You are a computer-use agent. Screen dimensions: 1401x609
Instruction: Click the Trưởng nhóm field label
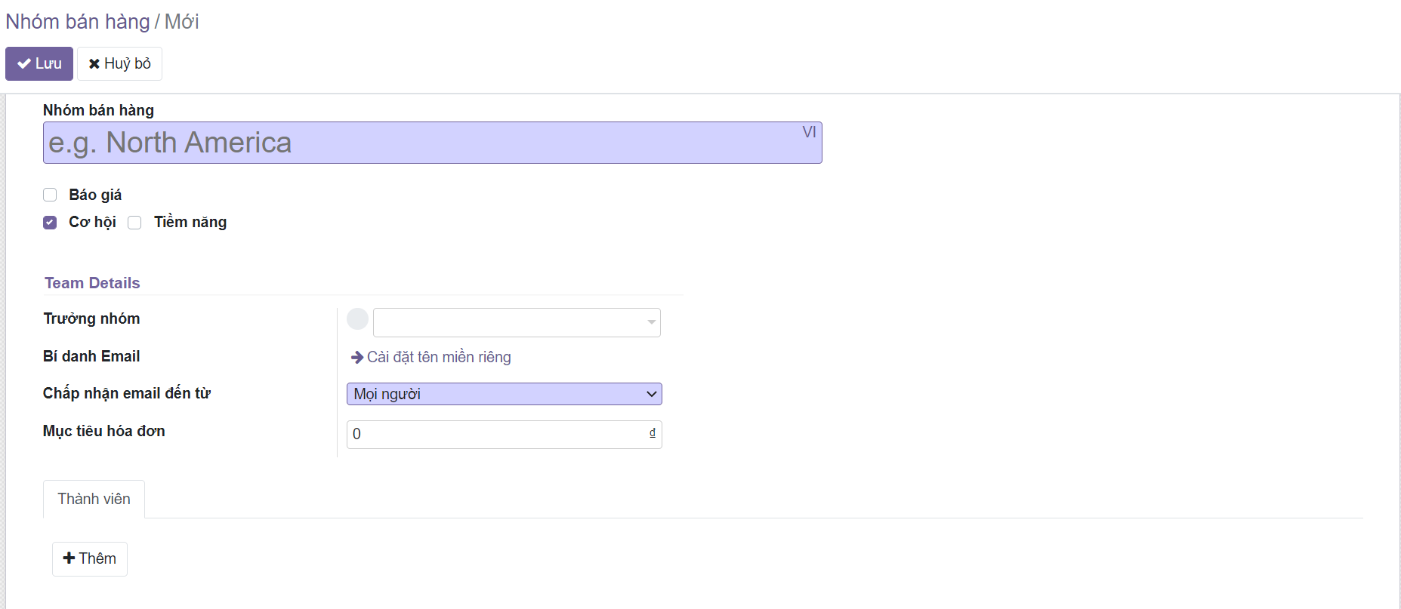click(x=91, y=318)
